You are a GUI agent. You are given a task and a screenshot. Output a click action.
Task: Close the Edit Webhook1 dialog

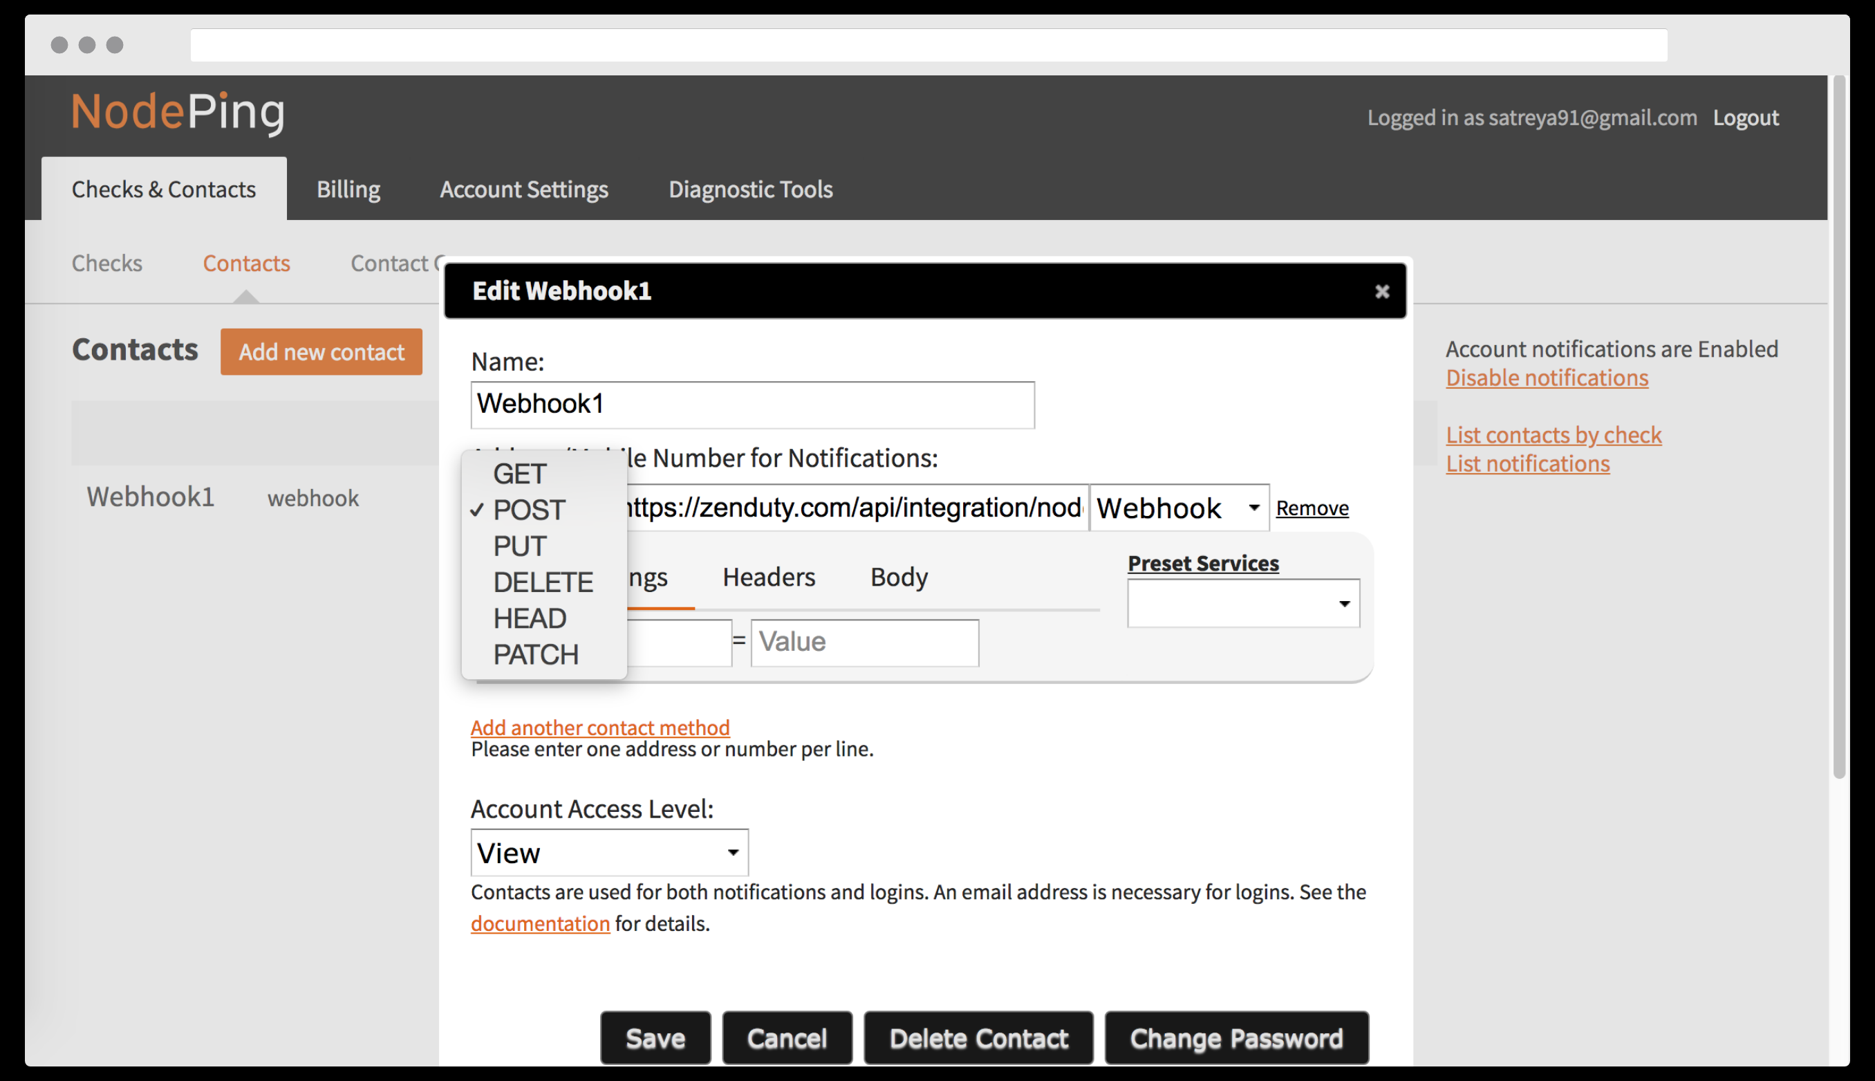coord(1381,292)
